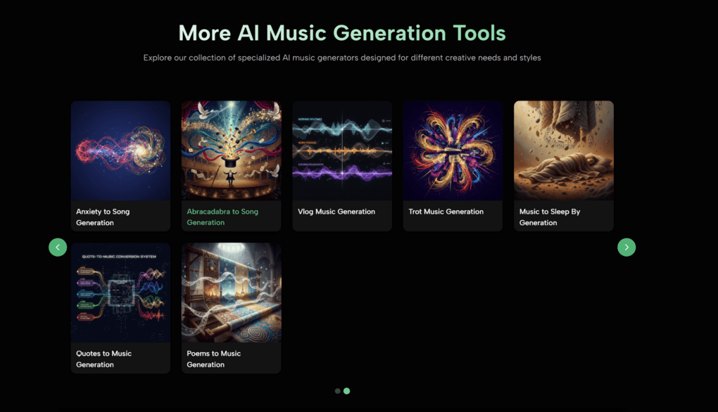718x412 pixels.
Task: Open the Abracadabra to Song Generation link
Action: point(222,217)
